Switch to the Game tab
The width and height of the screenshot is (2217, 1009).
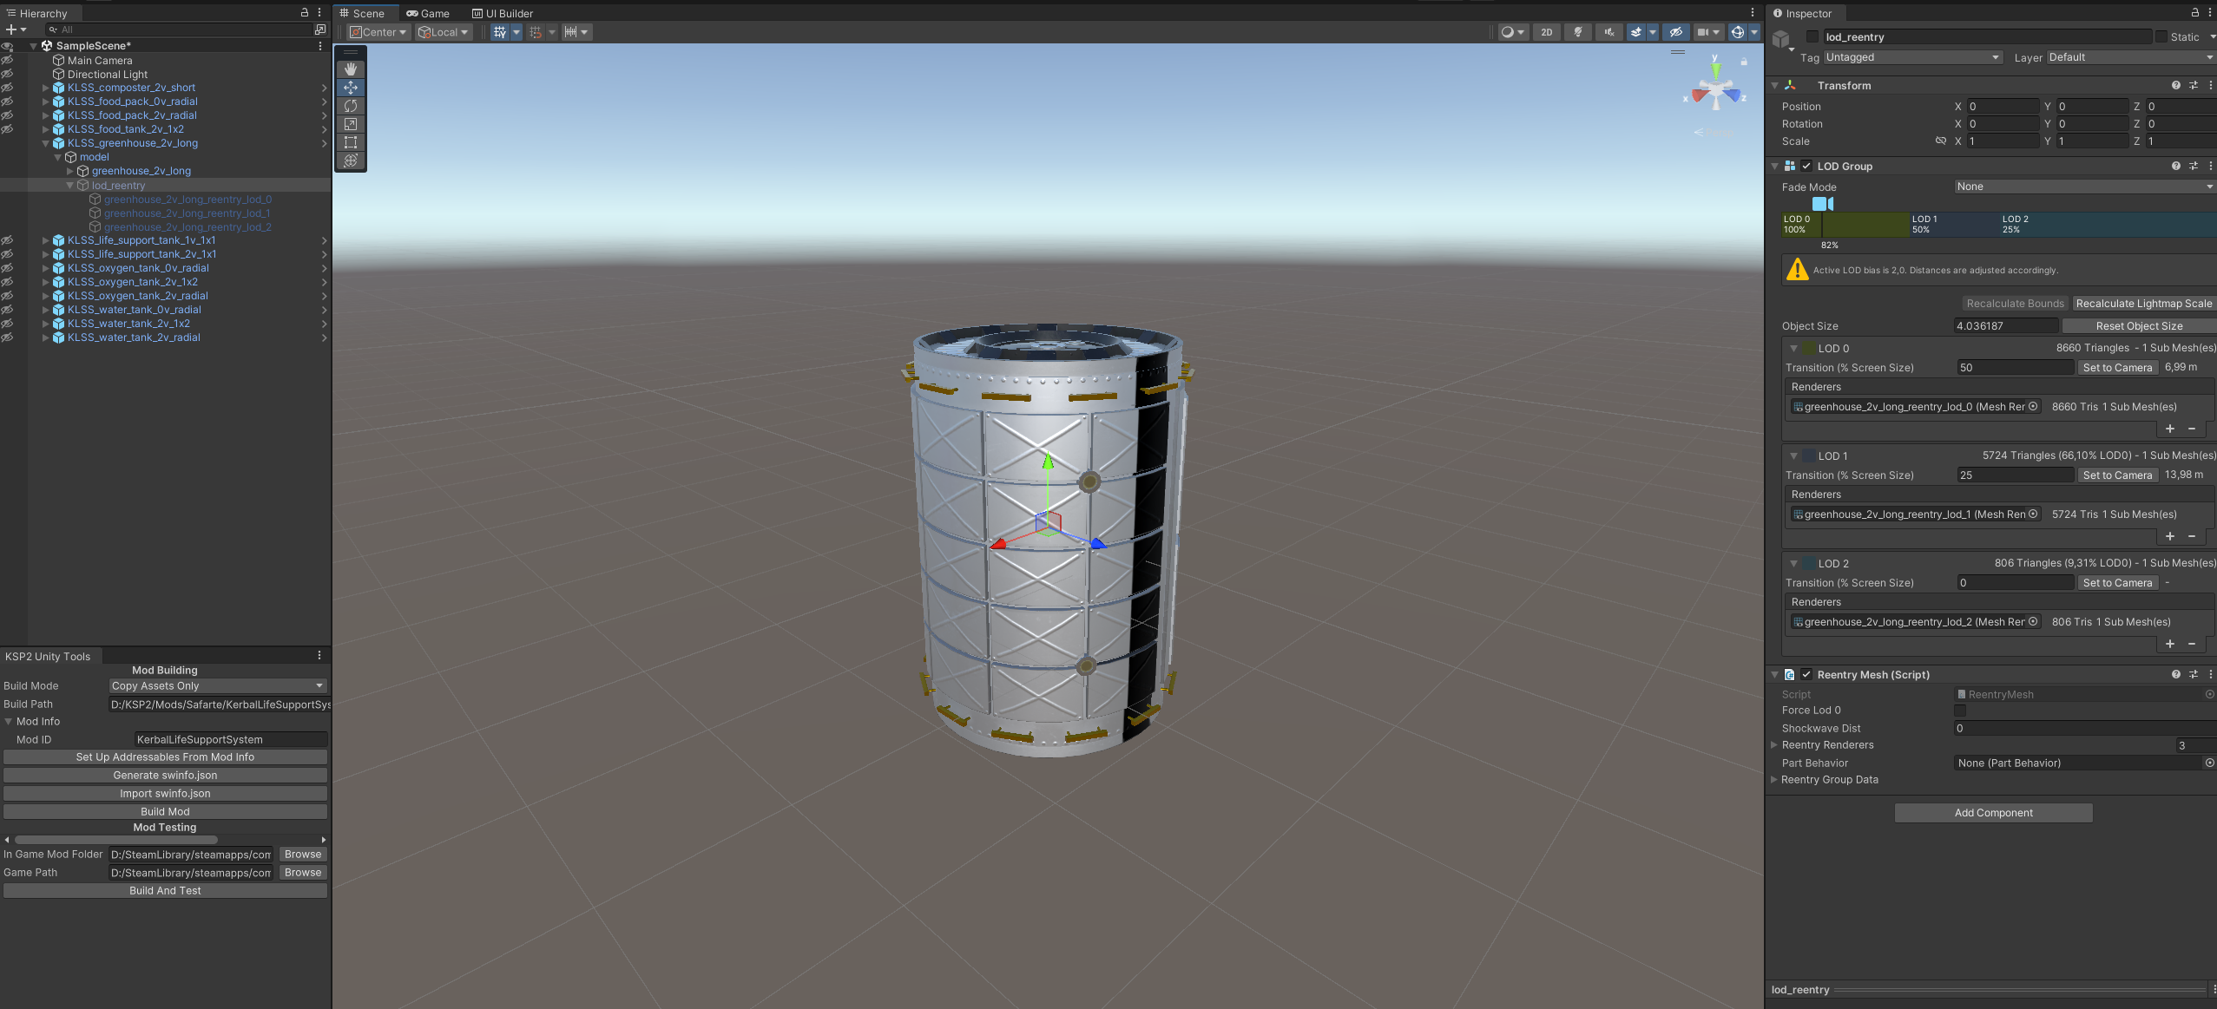(x=428, y=14)
